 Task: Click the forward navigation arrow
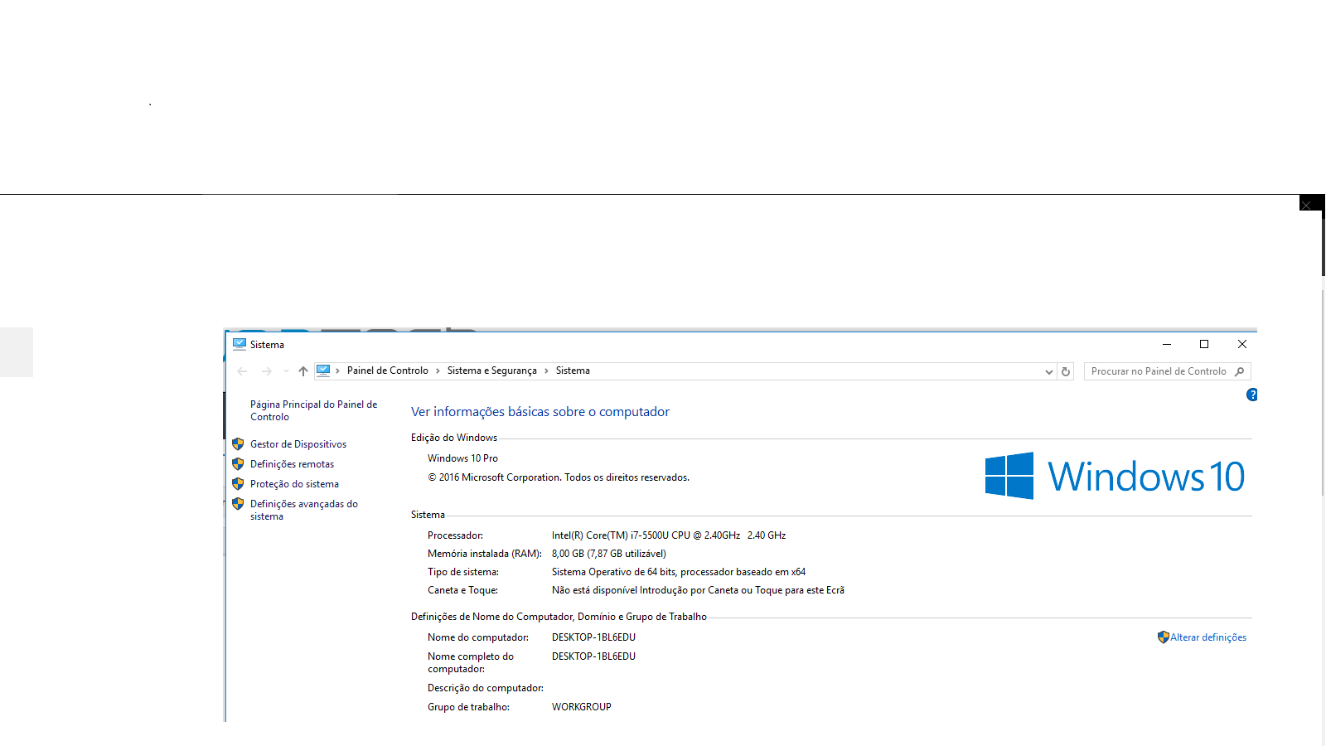click(x=266, y=371)
